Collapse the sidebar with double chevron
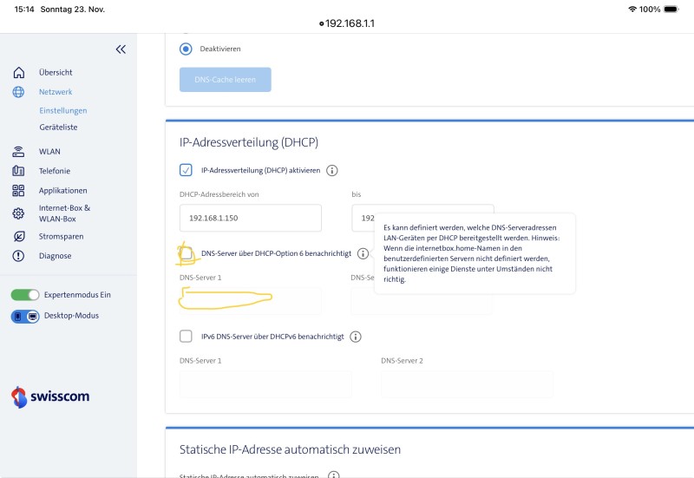This screenshot has width=694, height=478. click(121, 49)
